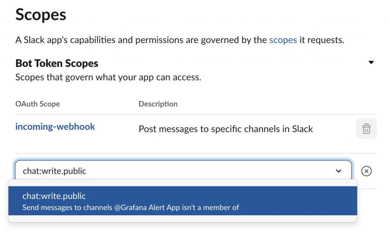
Task: Open the scope selector dropdown chevron
Action: (339, 171)
